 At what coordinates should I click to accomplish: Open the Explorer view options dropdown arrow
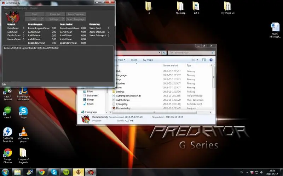click(x=197, y=60)
